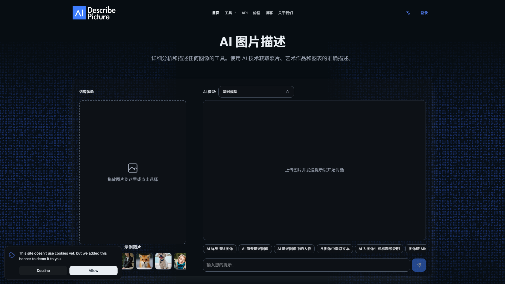Open the 基础模型 AI model dropdown
Image resolution: width=505 pixels, height=284 pixels.
click(256, 92)
